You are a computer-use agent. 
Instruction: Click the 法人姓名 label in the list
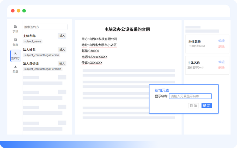point(29,50)
